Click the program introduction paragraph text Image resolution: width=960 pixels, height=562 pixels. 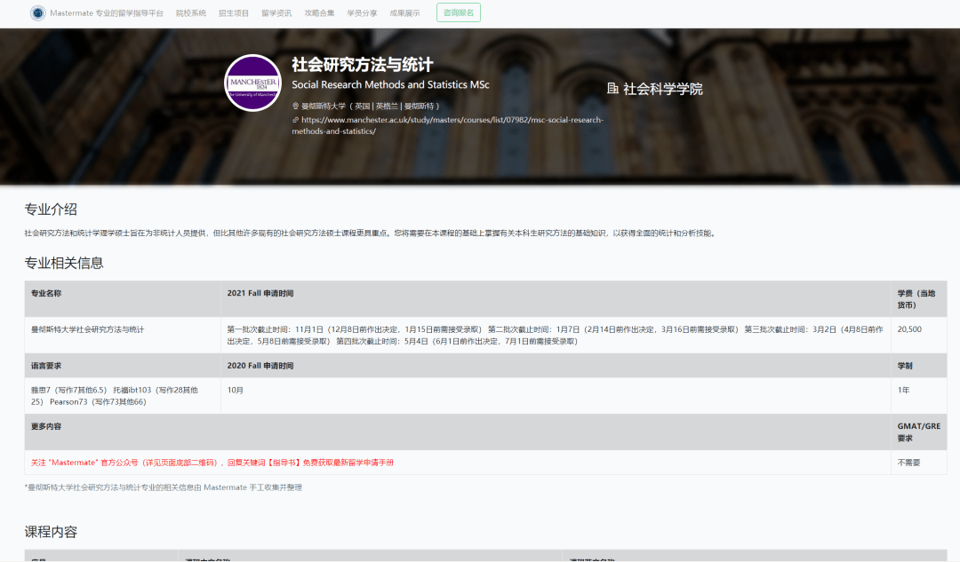371,233
